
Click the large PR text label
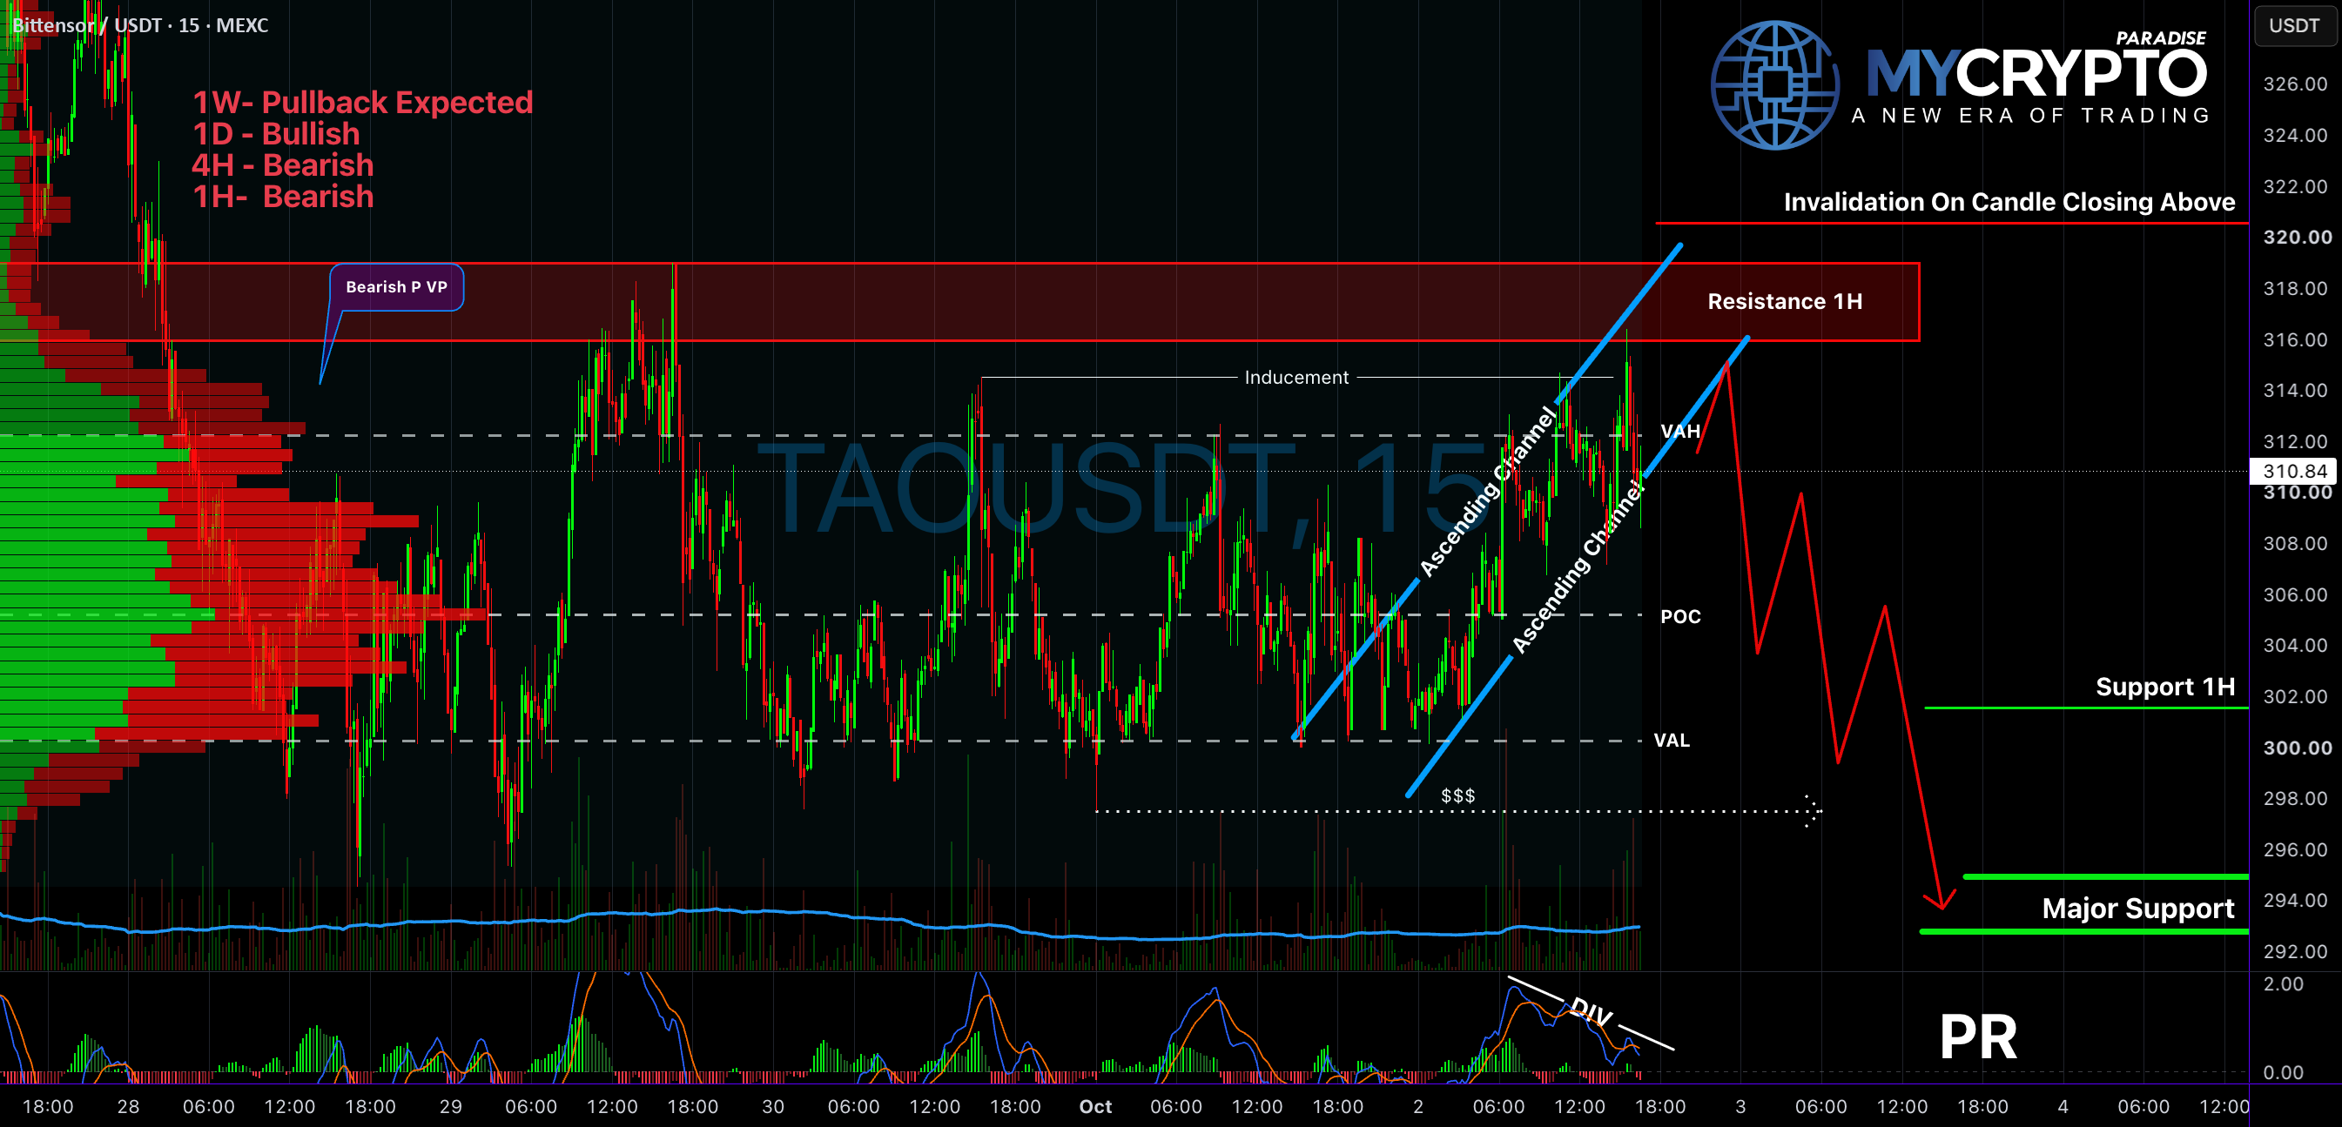point(1978,1037)
